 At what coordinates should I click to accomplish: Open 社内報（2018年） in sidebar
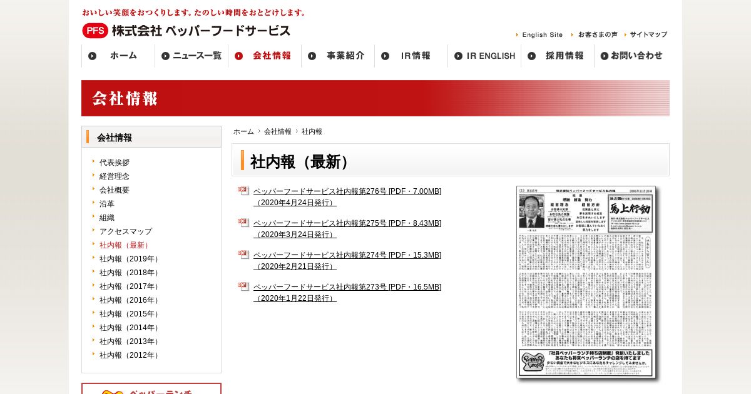[130, 273]
